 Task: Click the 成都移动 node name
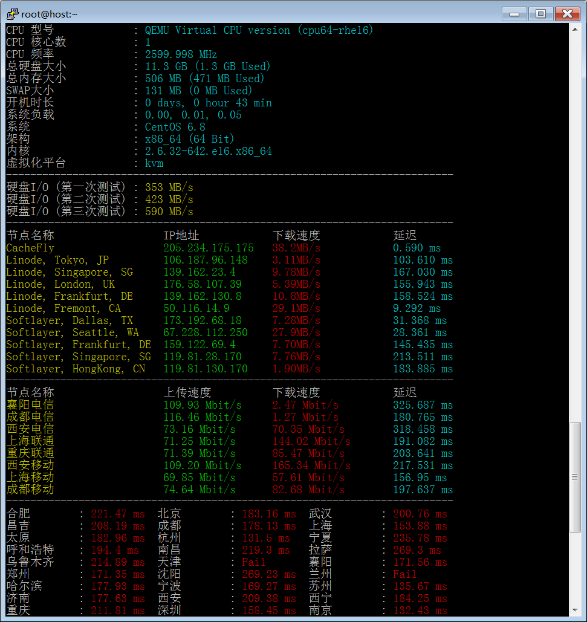coord(30,490)
